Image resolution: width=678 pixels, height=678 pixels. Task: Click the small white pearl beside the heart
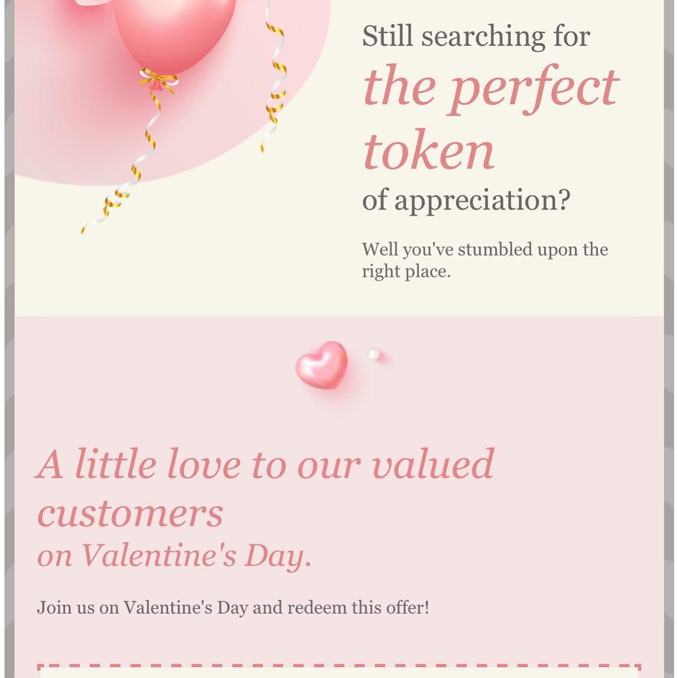pyautogui.click(x=375, y=354)
